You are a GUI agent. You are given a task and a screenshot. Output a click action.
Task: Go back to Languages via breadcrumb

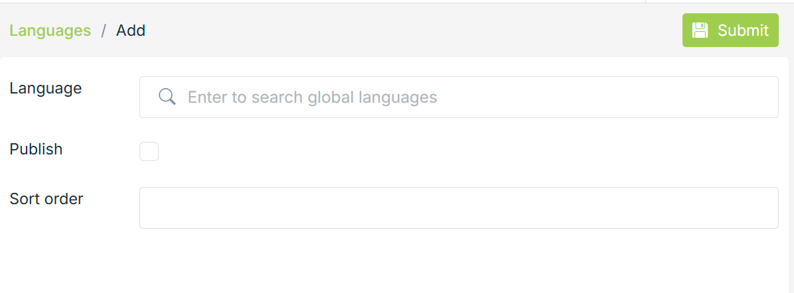tap(50, 30)
